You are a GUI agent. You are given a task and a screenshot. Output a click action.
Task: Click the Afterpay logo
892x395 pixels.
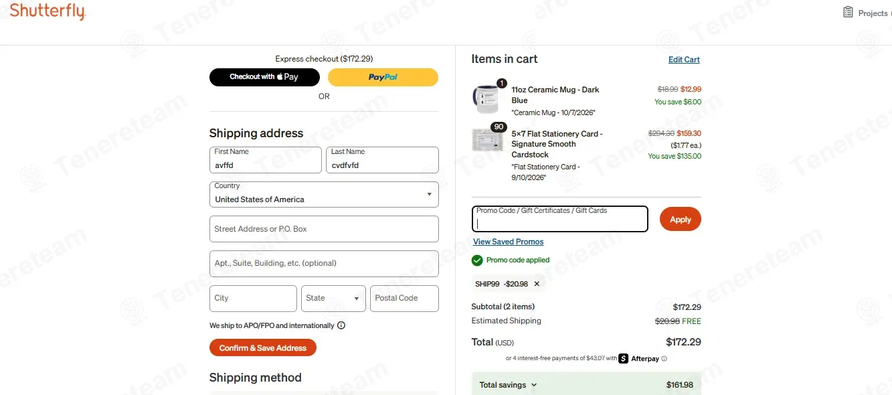[639, 358]
